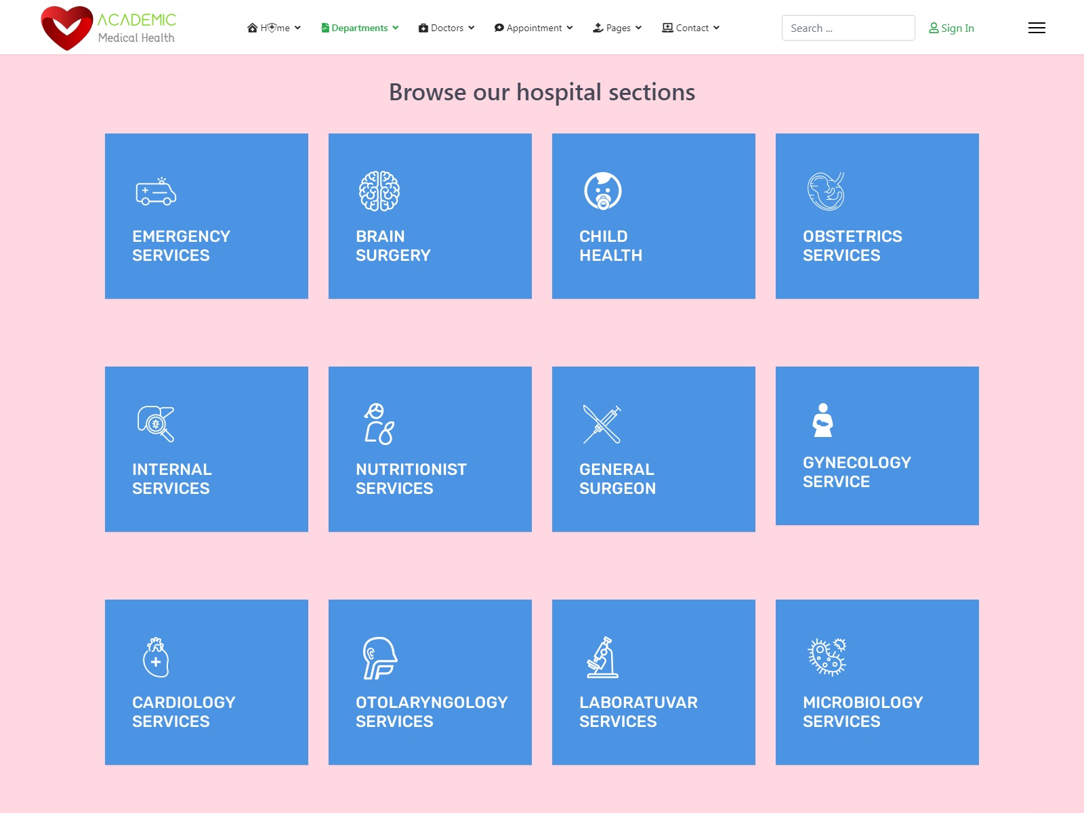1084x813 pixels.
Task: Select the microscope icon for Laboratuvar Services
Action: tap(602, 657)
